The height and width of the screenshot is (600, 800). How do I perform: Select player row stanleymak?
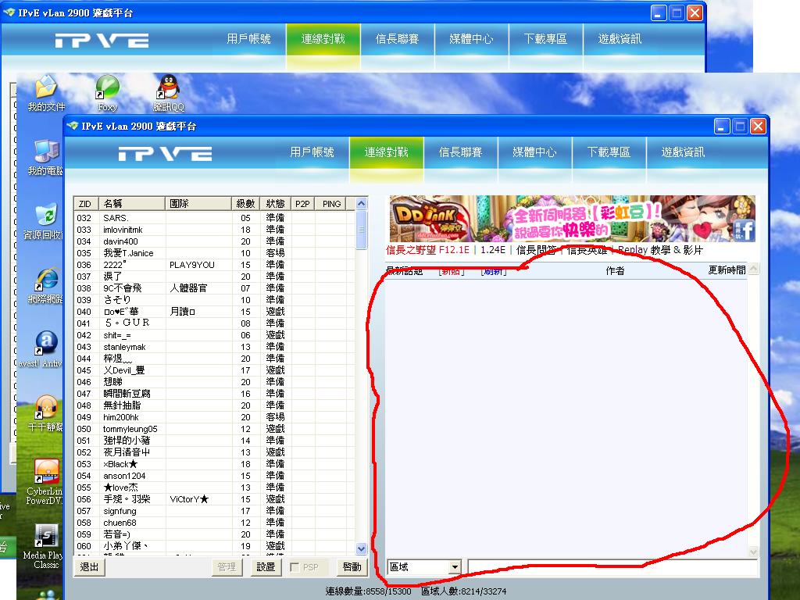pyautogui.click(x=214, y=347)
